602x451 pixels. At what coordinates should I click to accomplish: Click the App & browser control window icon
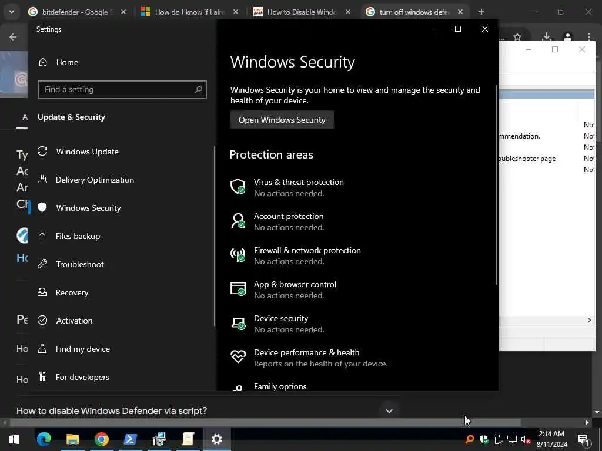coord(238,289)
